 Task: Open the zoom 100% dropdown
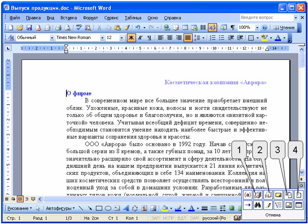pos(257,28)
